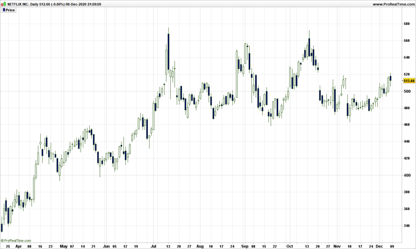Image resolution: width=416 pixels, height=249 pixels.
Task: Click the Jun month label on date axis
Action: click(106, 246)
